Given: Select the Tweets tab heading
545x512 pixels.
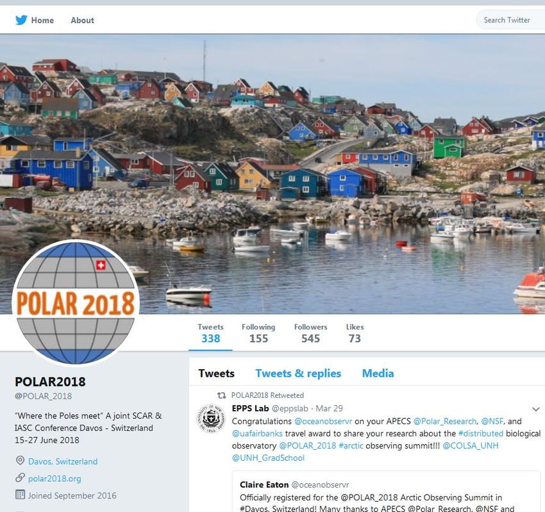Looking at the screenshot, I should point(216,374).
